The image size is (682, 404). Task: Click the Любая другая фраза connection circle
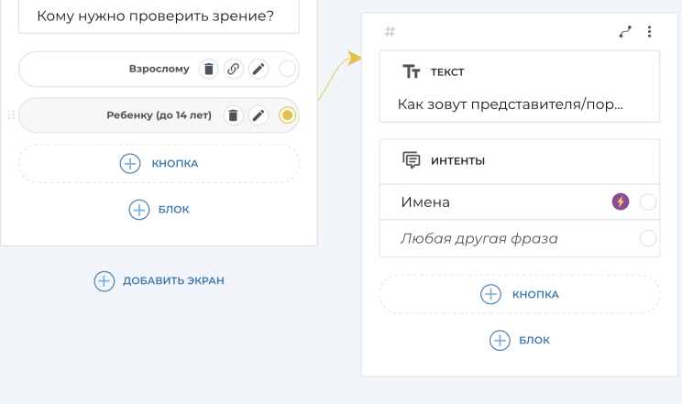click(648, 238)
